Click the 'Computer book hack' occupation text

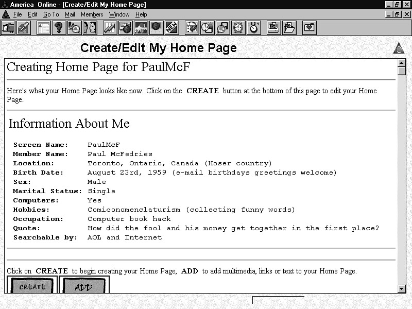[x=129, y=219]
